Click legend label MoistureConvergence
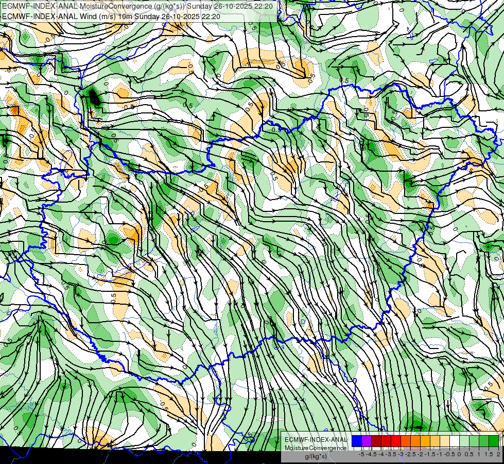The image size is (504, 464). pos(316,448)
